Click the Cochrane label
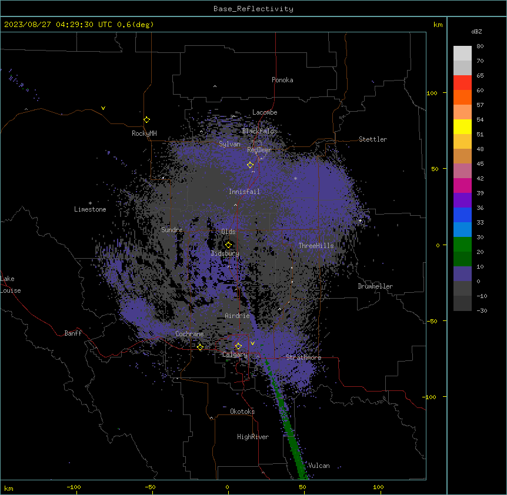The height and width of the screenshot is (495, 507). click(x=189, y=334)
